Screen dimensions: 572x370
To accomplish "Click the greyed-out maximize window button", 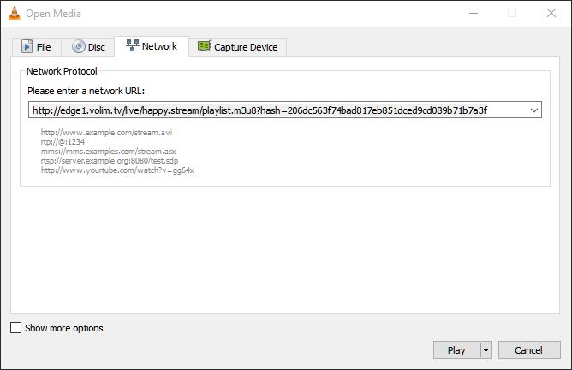I will point(512,13).
